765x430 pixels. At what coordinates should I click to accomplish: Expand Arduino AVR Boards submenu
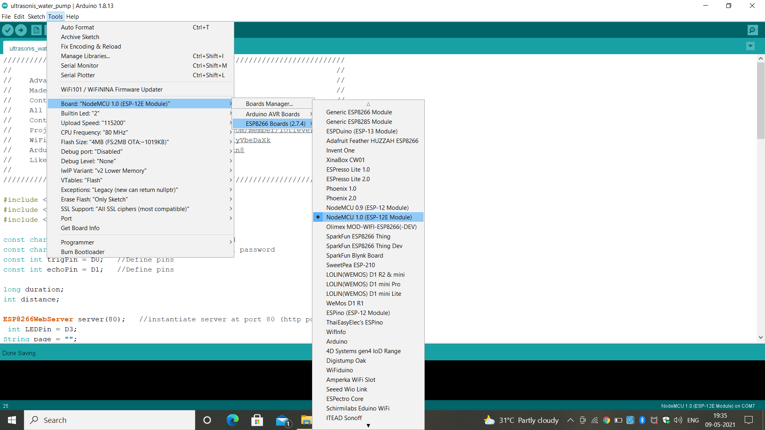(273, 114)
